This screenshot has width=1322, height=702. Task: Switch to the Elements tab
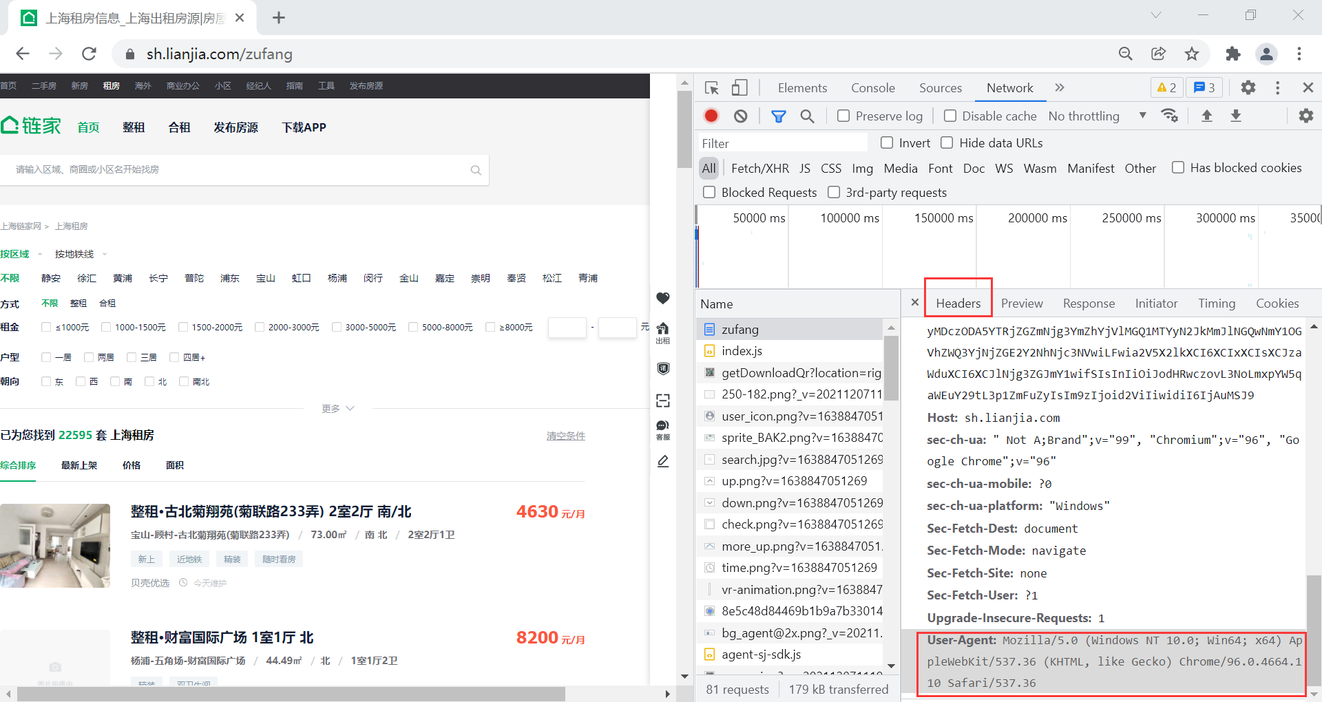(x=802, y=88)
